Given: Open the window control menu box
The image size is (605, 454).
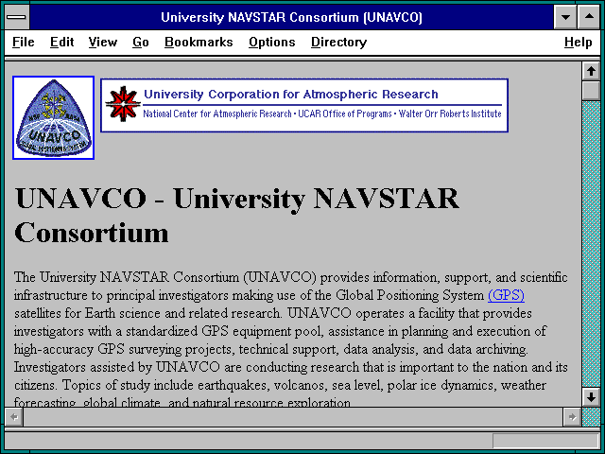Looking at the screenshot, I should coord(17,17).
